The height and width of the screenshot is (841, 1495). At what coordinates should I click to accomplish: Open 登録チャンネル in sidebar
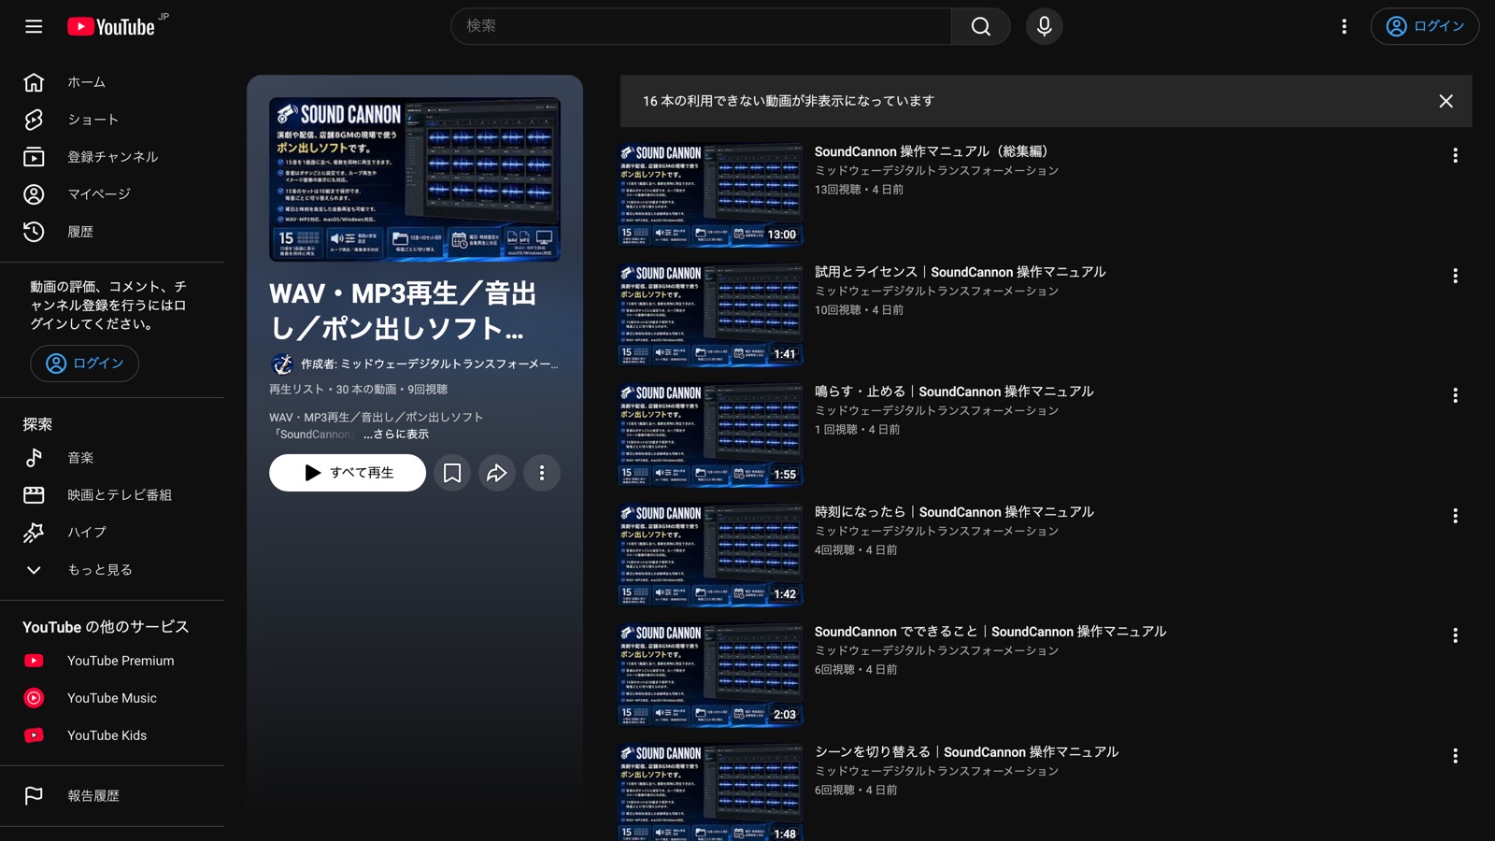112,157
